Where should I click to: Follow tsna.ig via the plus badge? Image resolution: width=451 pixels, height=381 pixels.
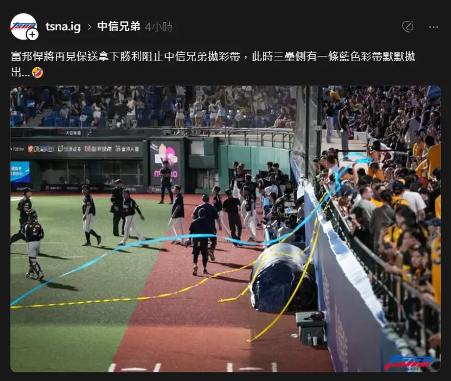[32, 35]
